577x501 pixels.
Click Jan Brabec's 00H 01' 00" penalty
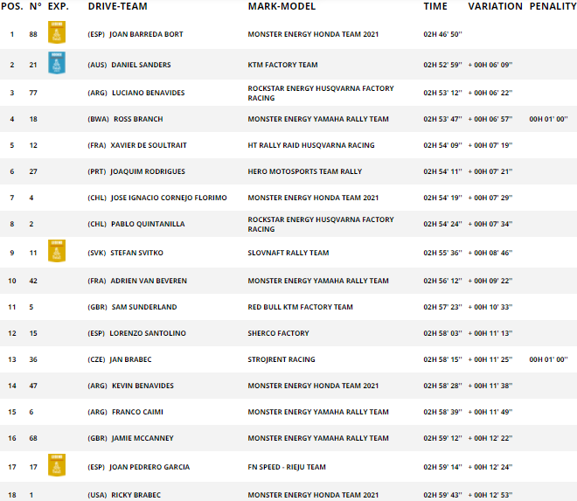click(x=548, y=359)
